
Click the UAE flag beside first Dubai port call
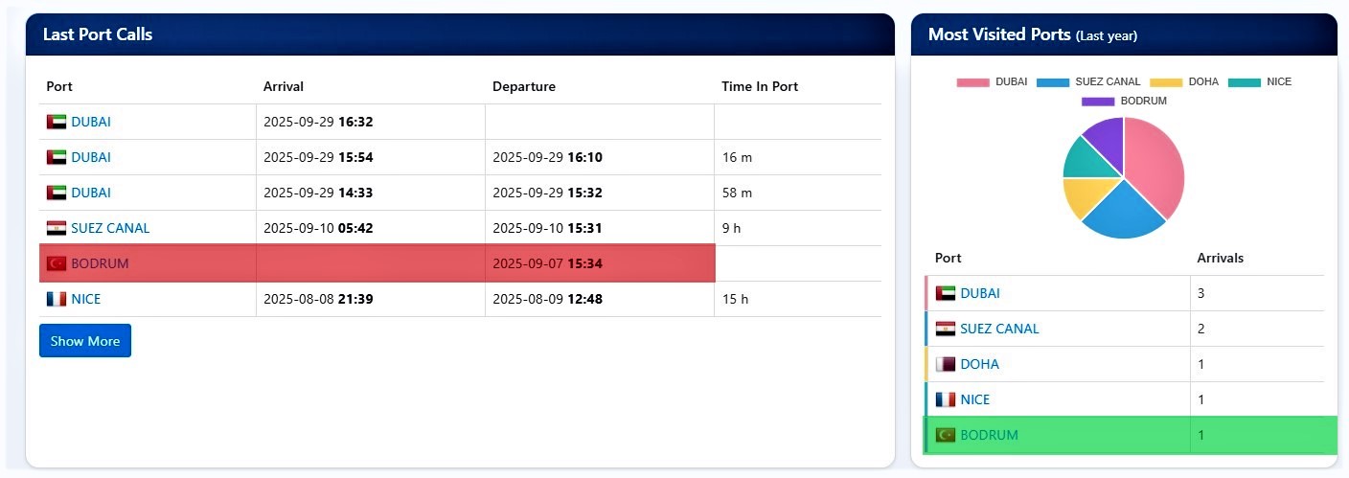click(x=57, y=123)
